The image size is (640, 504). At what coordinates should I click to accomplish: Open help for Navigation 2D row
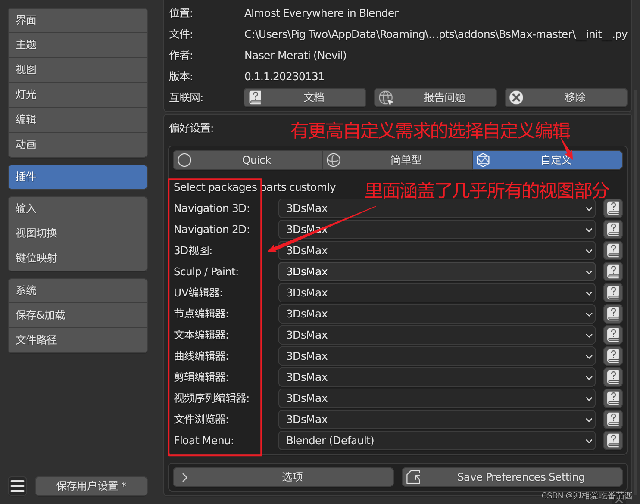point(613,229)
